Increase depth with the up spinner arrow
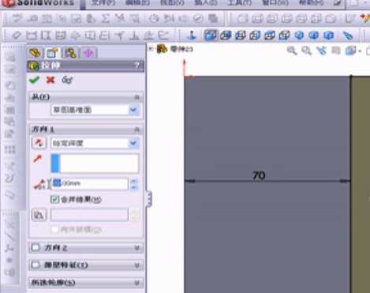The height and width of the screenshot is (293, 370). coord(134,181)
